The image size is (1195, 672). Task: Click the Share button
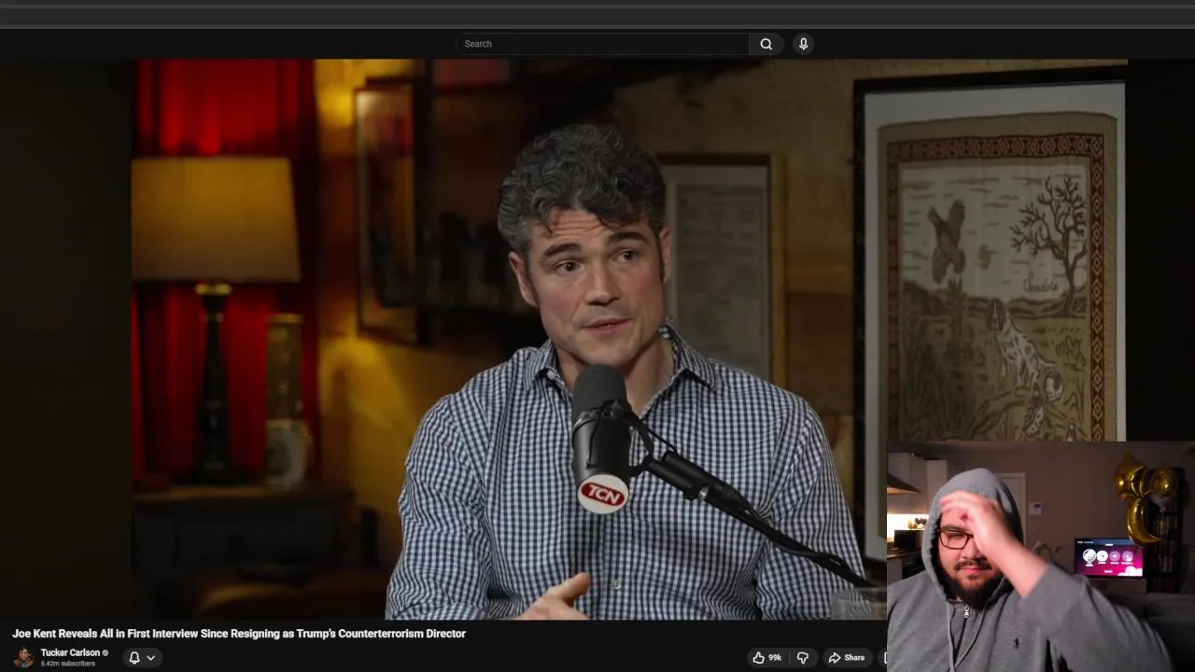[847, 658]
